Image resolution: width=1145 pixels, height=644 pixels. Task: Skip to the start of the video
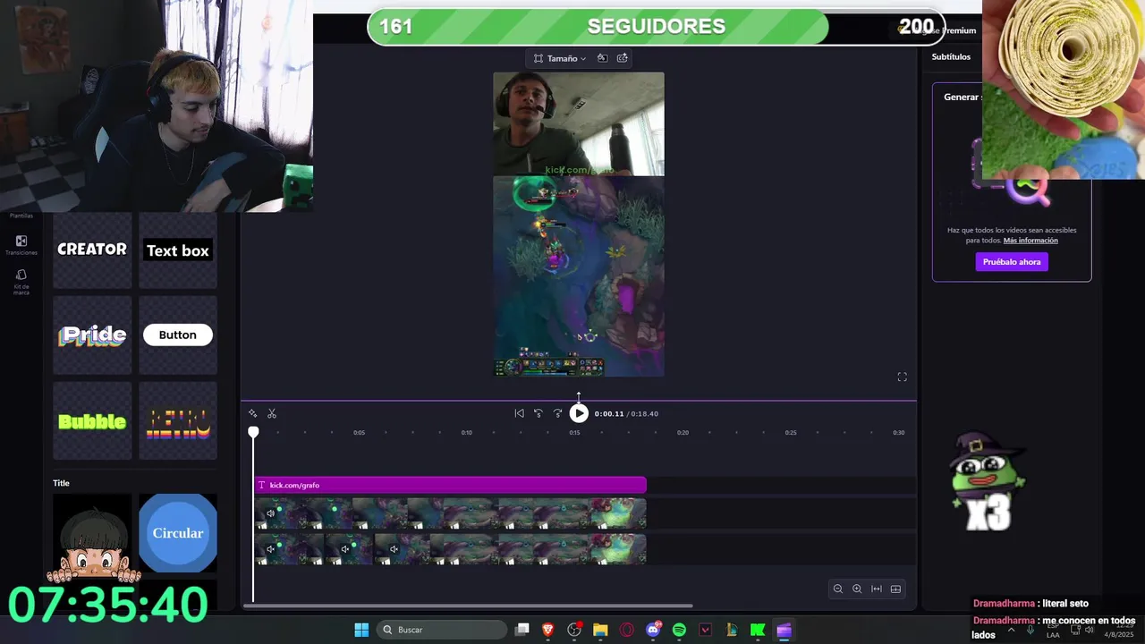click(x=519, y=413)
